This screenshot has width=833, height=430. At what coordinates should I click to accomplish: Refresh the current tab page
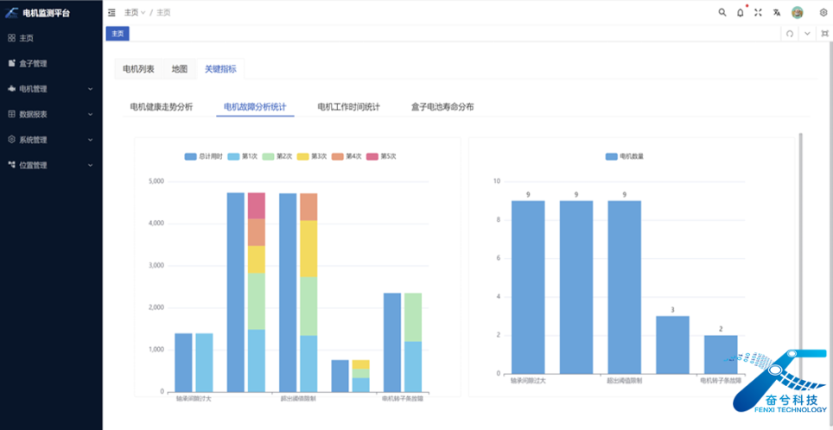click(789, 34)
